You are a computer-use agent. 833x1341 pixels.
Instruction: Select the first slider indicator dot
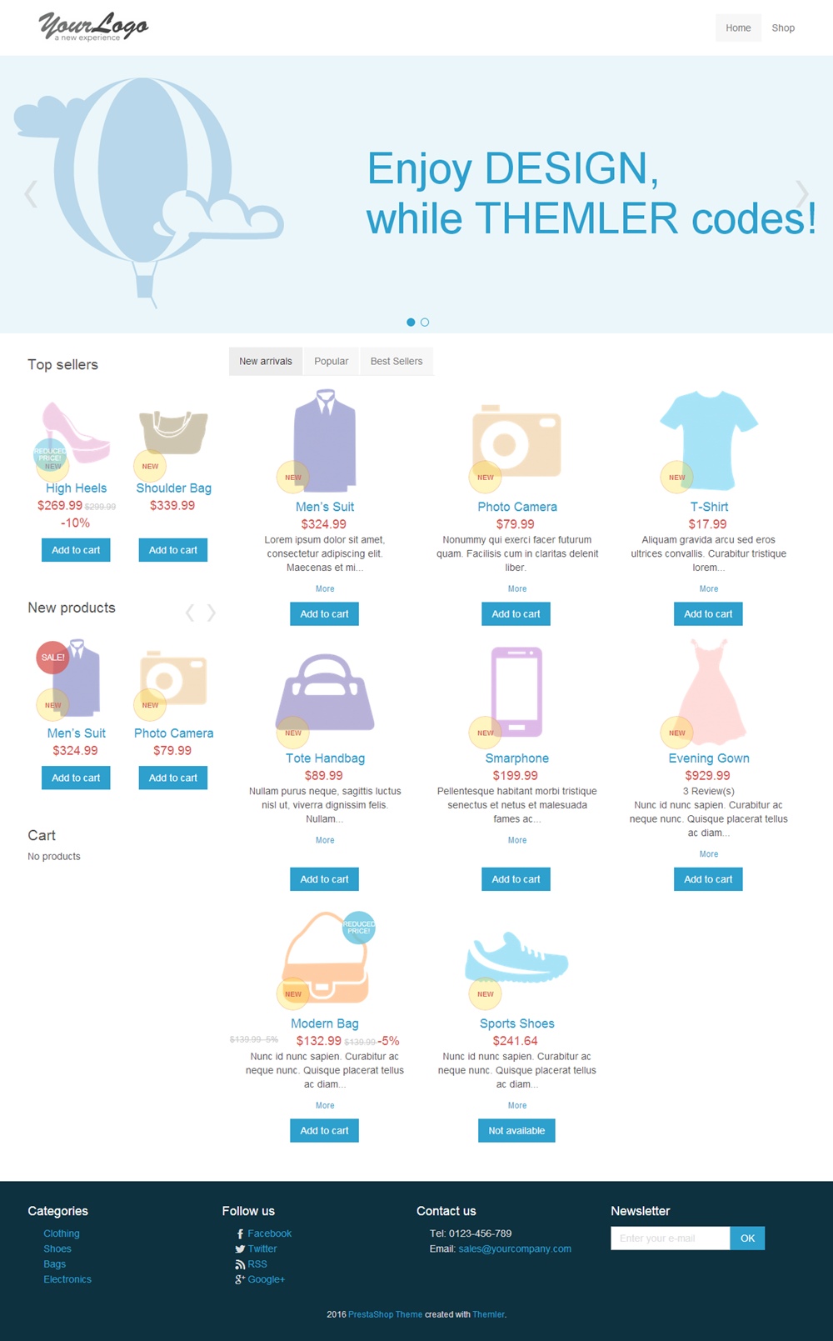411,323
